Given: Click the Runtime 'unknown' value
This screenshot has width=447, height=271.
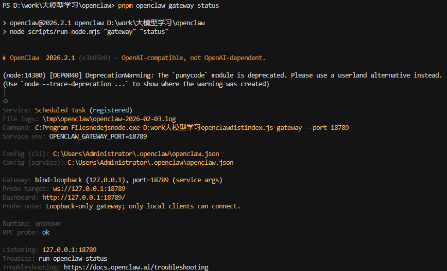Looking at the screenshot, I should [x=47, y=224].
